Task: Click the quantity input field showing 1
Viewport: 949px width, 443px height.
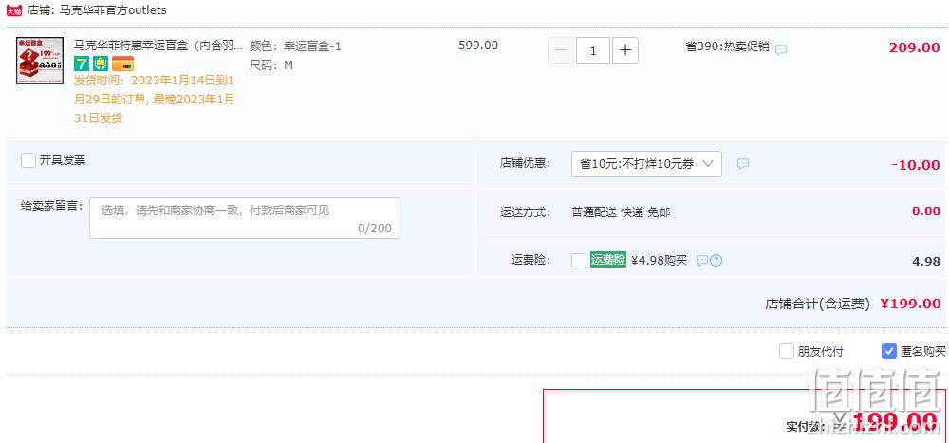Action: point(592,50)
